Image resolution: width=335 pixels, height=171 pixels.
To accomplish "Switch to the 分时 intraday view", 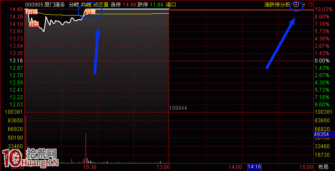I will click(x=73, y=4).
